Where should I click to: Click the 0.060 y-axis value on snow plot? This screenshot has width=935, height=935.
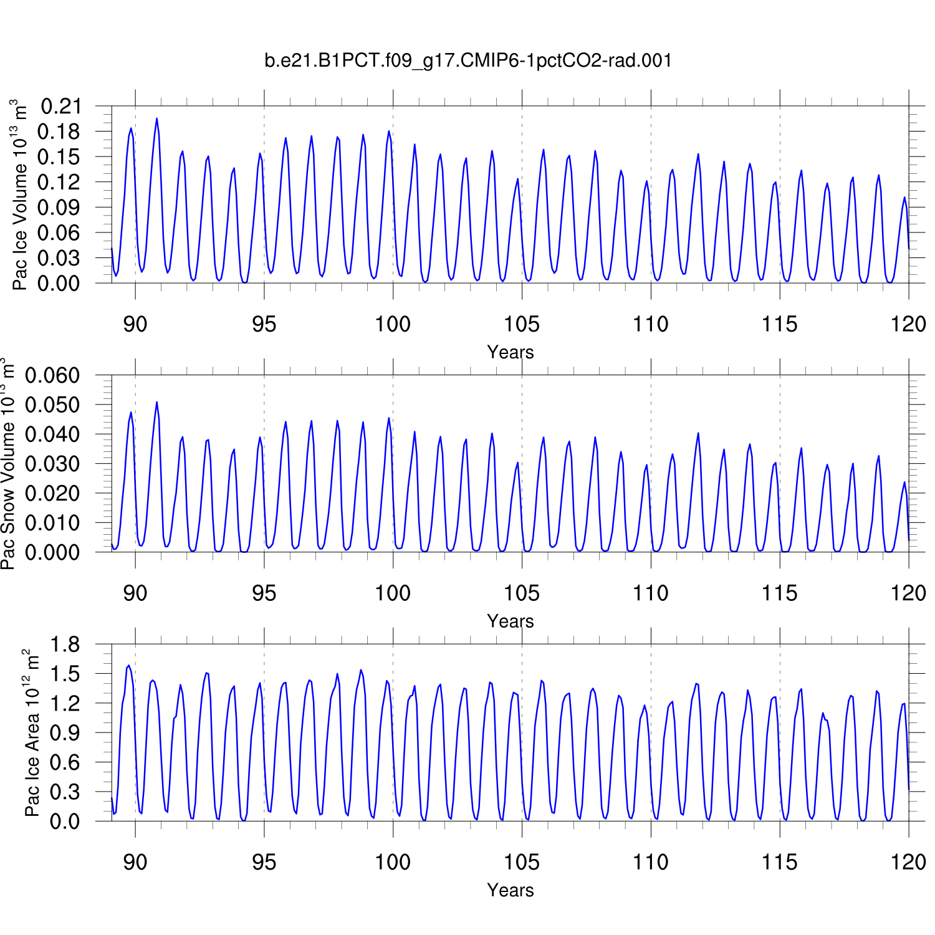click(52, 376)
